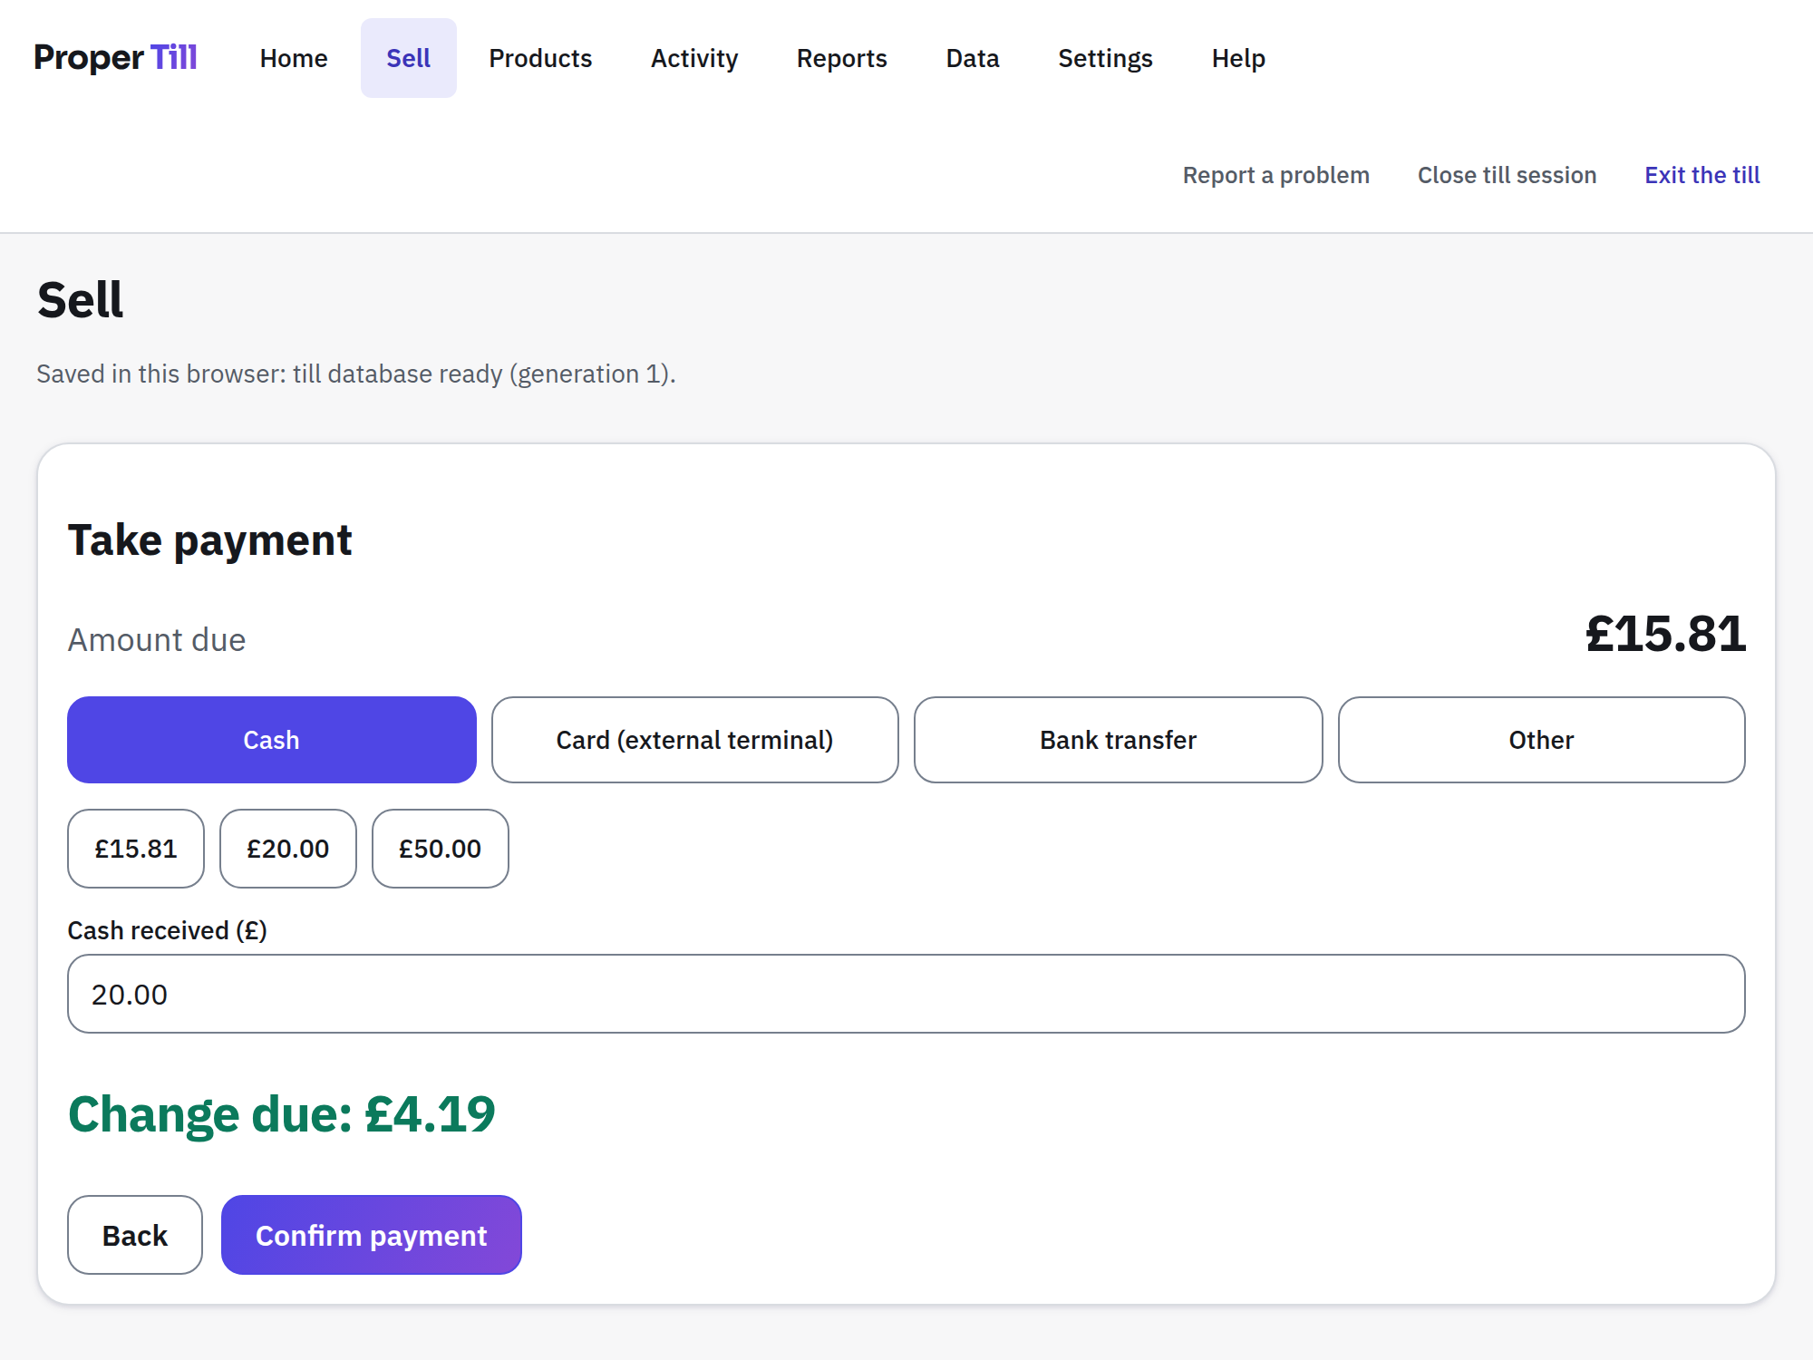Open the Reports section
This screenshot has height=1360, width=1813.
841,58
